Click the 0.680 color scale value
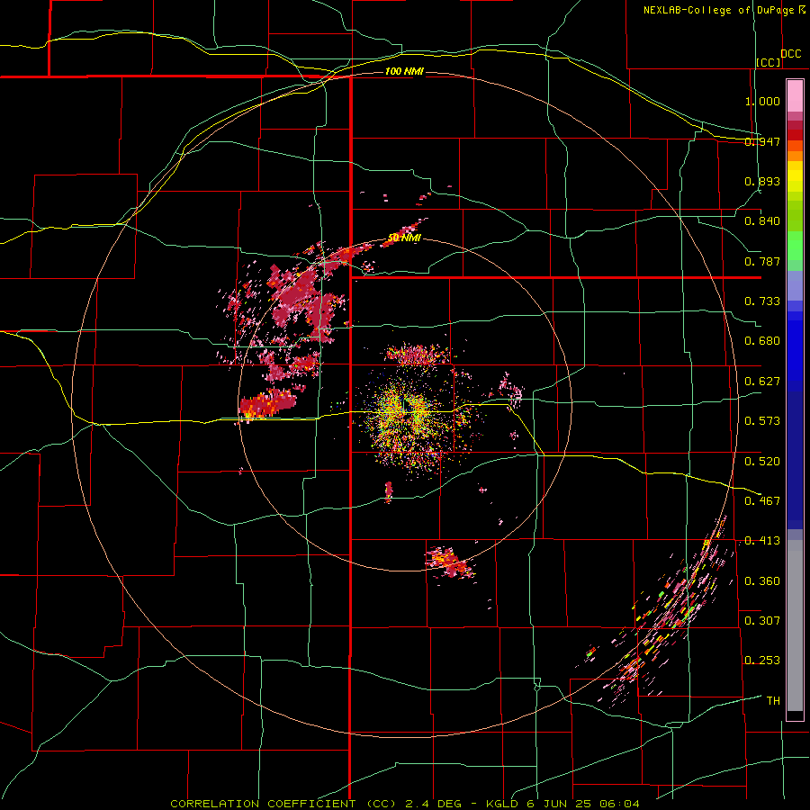 [762, 340]
